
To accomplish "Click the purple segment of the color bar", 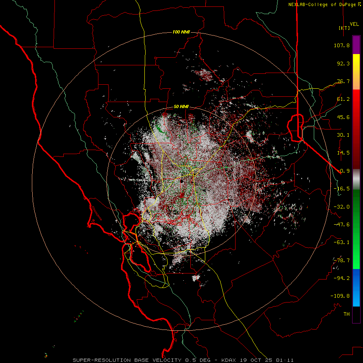I will 356,45.
